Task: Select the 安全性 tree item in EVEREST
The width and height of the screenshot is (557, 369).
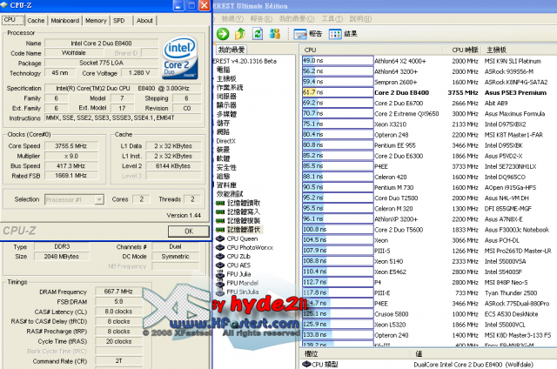Action: pyautogui.click(x=226, y=167)
